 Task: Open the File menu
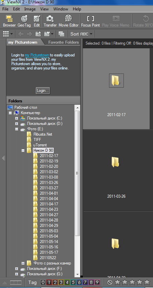tap(5, 9)
